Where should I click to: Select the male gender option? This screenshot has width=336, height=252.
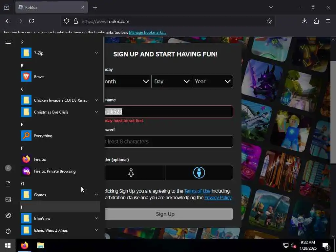tap(199, 173)
